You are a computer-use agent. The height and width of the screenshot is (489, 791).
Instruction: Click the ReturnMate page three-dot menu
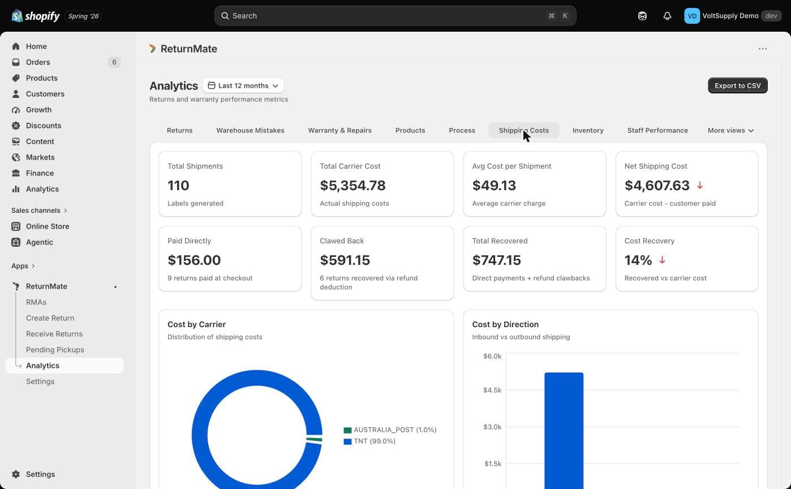tap(763, 49)
